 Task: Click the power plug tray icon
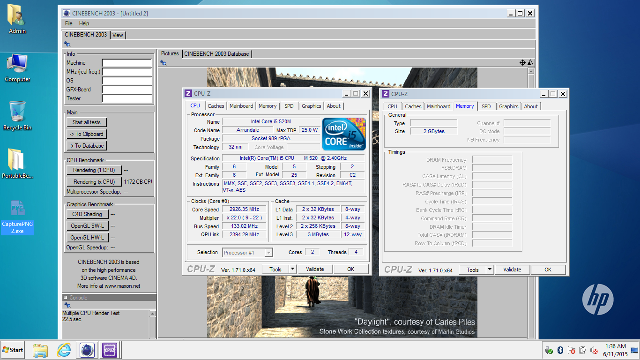[x=582, y=350]
